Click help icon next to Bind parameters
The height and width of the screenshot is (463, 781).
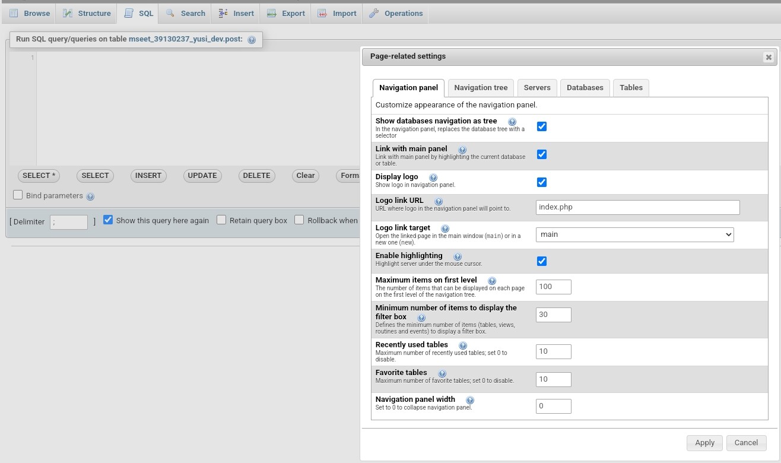coord(90,196)
